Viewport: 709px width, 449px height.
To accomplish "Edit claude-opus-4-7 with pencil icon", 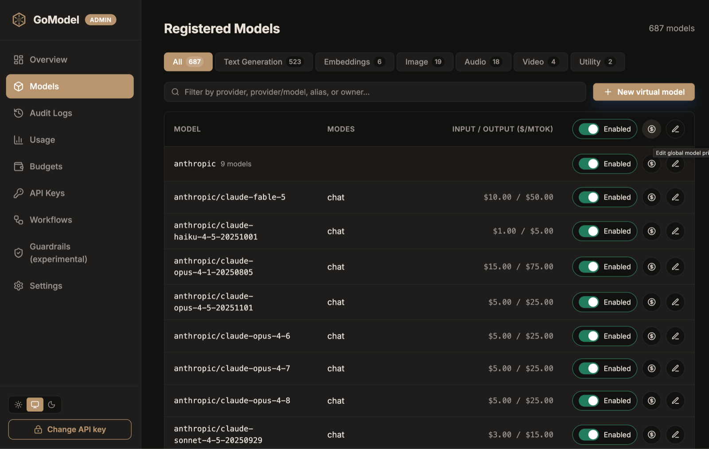I will click(675, 368).
